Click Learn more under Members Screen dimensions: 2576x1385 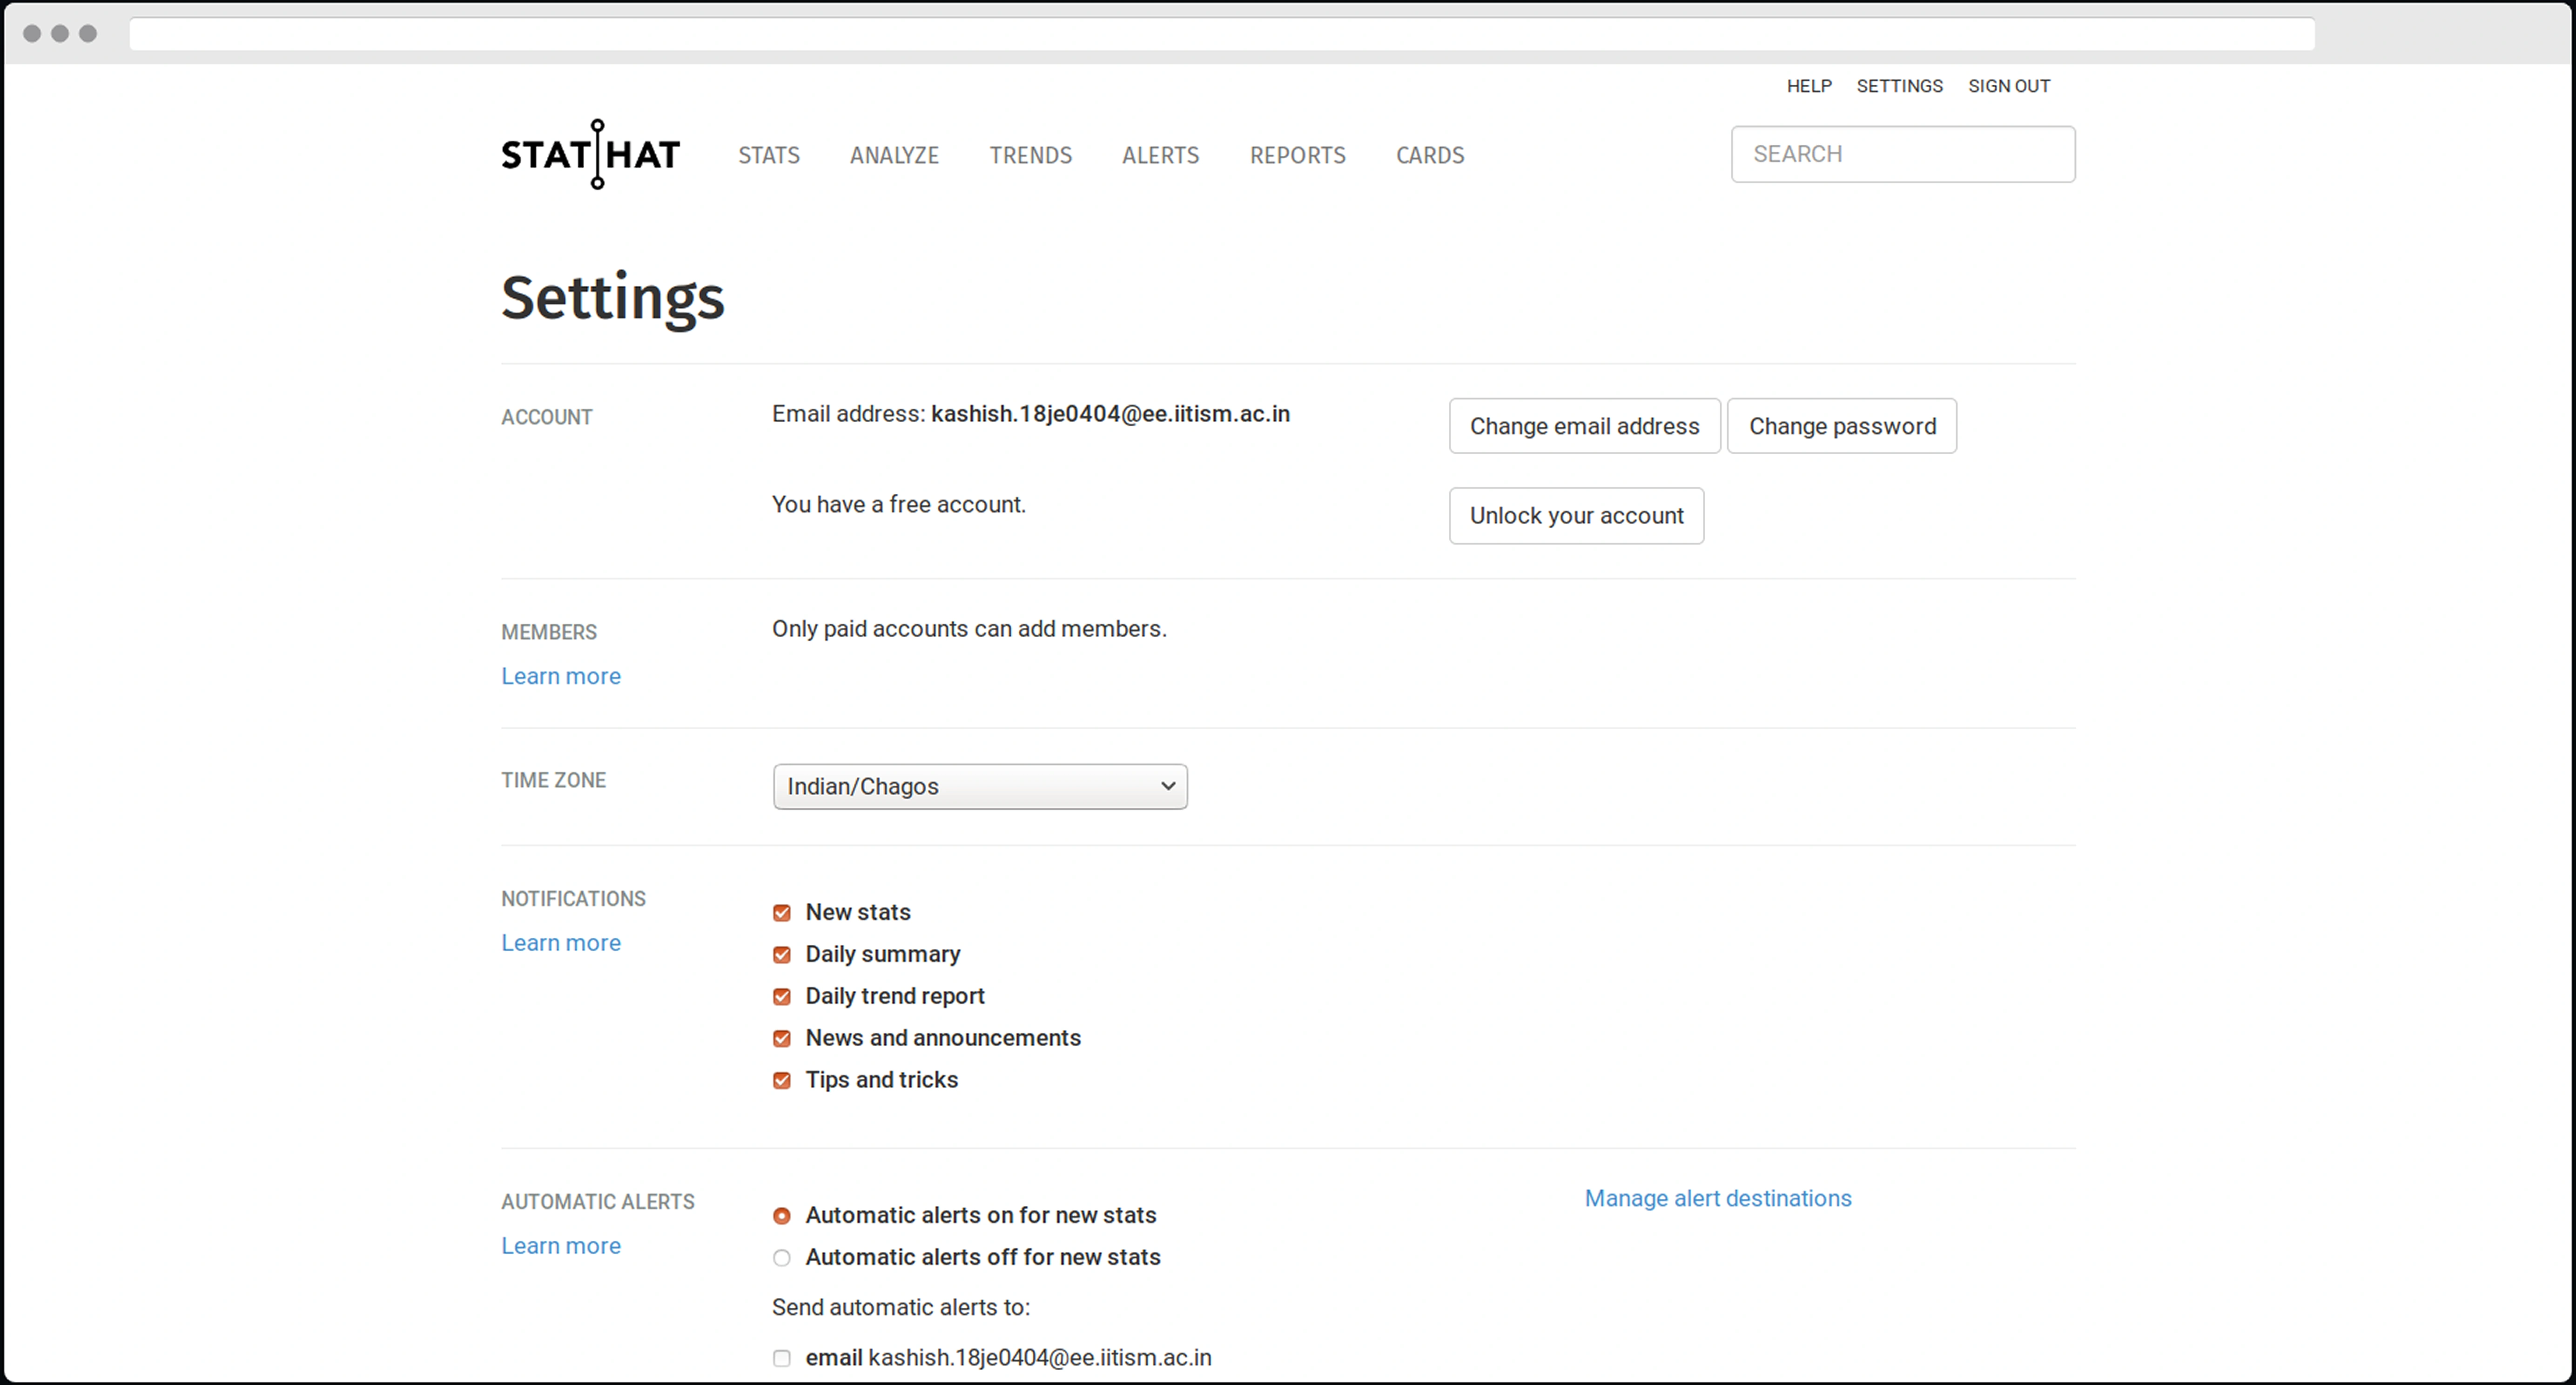561,676
